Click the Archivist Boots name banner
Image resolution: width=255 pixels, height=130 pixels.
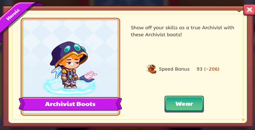(70, 104)
